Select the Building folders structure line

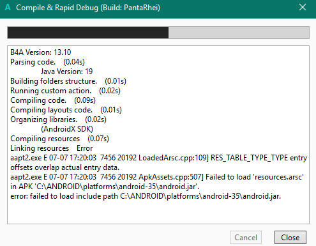click(68, 81)
